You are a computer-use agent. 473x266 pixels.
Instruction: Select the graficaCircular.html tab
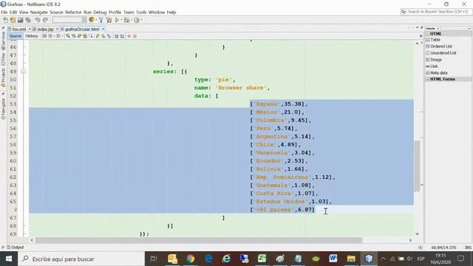(82, 30)
